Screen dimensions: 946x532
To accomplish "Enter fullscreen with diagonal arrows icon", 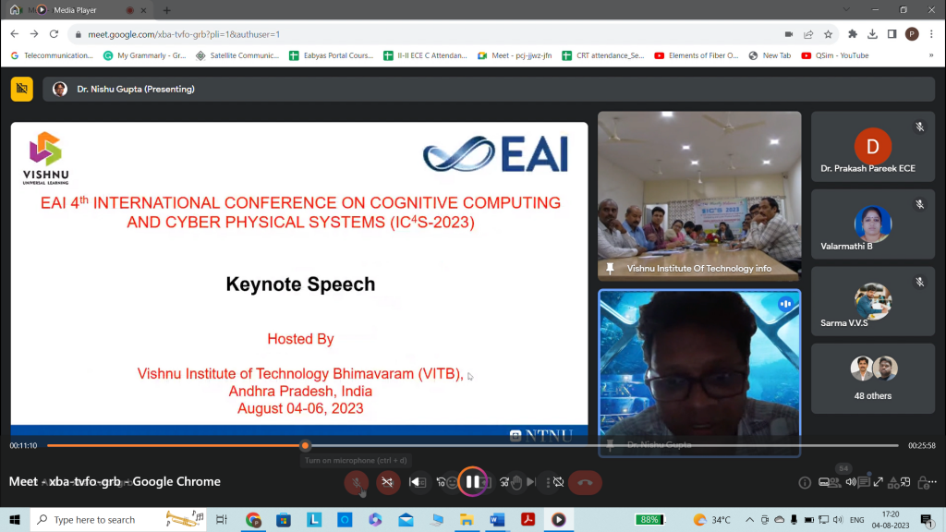I will click(x=879, y=482).
